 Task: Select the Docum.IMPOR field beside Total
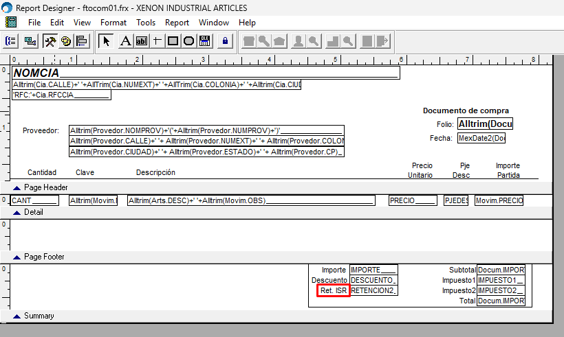click(x=501, y=301)
